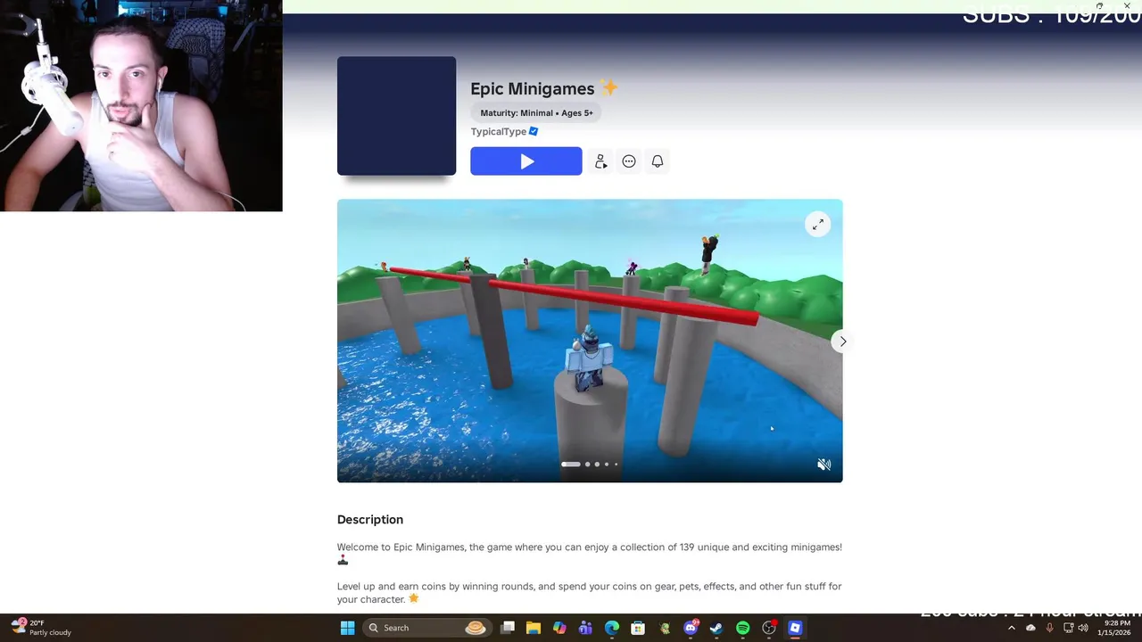Expand the preview video to fullscreen
This screenshot has height=642, width=1142.
point(818,225)
